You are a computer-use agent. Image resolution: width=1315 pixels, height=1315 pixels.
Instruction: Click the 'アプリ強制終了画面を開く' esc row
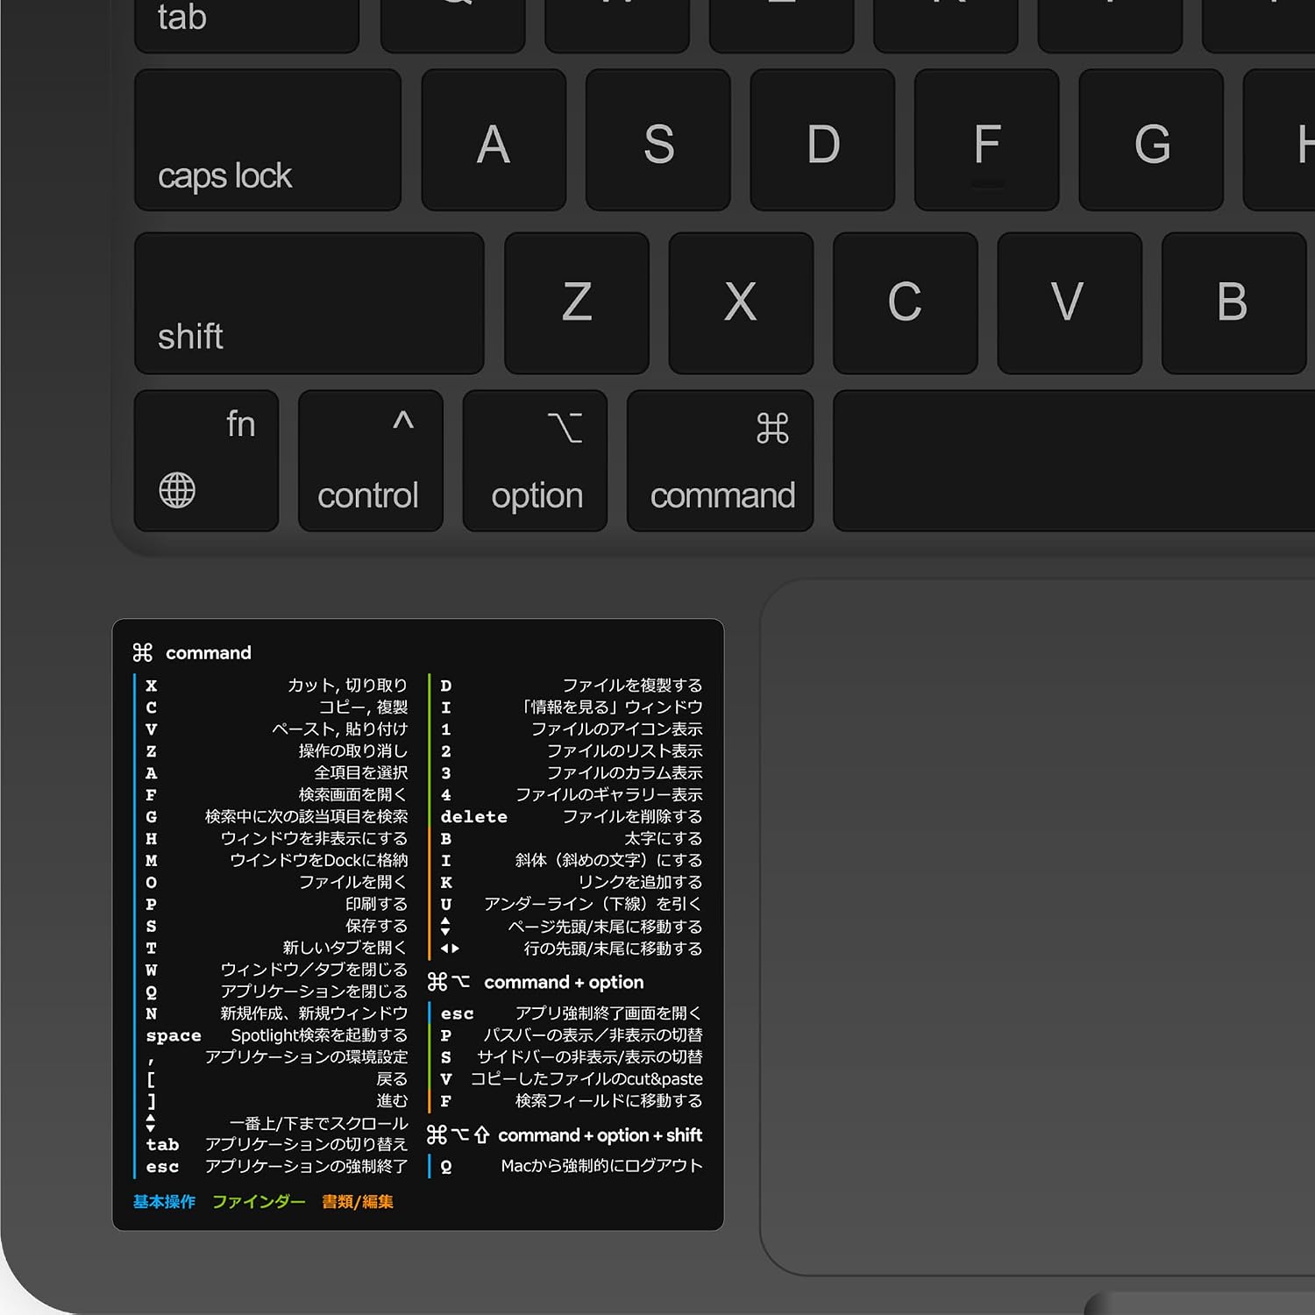coord(572,1013)
